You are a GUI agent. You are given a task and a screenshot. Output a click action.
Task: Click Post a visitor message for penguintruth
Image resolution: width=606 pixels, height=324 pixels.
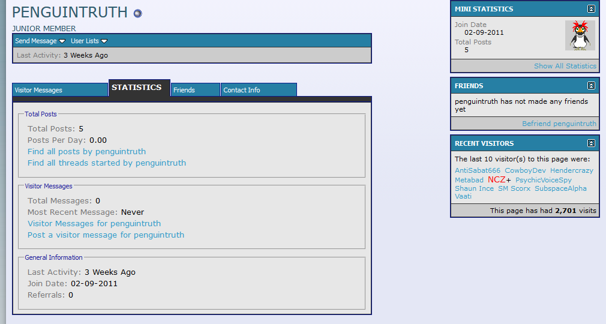(106, 235)
